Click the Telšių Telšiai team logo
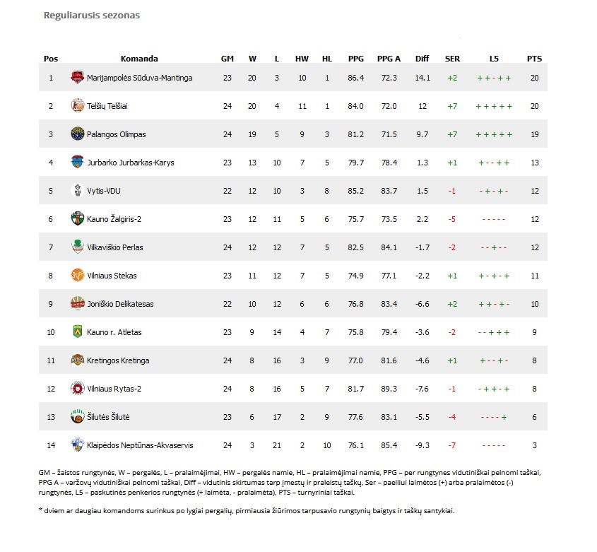597x552 pixels. [x=77, y=105]
